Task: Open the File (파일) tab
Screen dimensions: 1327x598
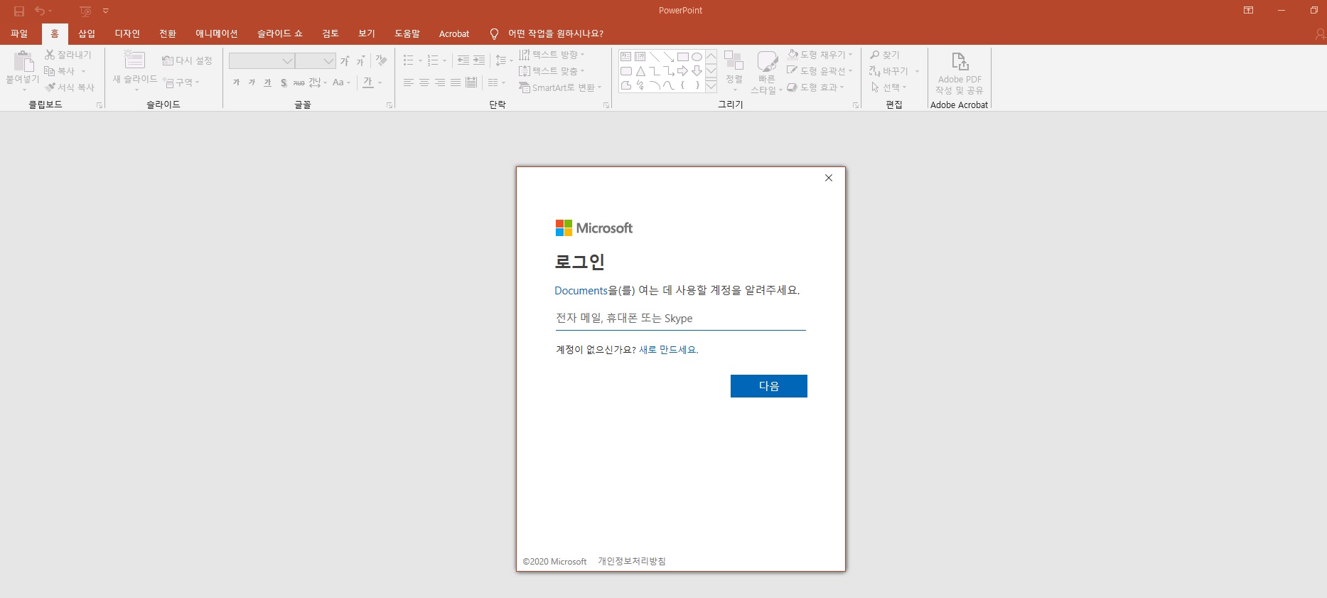Action: pyautogui.click(x=19, y=33)
